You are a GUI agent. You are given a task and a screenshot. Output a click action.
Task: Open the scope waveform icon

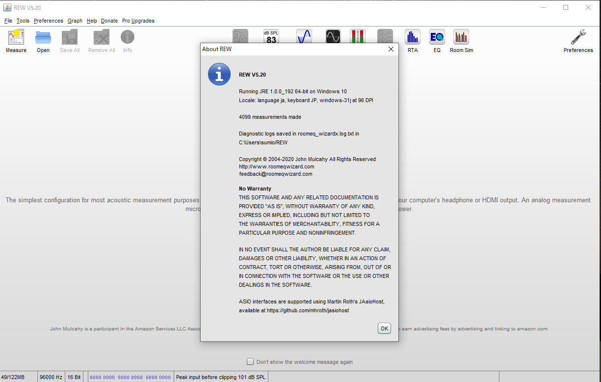[333, 36]
